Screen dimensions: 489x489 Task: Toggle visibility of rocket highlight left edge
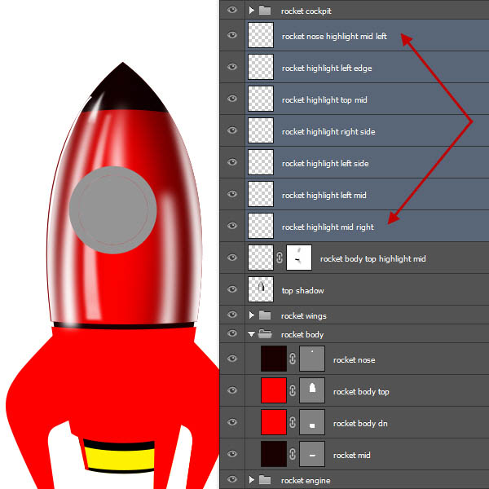pyautogui.click(x=232, y=68)
